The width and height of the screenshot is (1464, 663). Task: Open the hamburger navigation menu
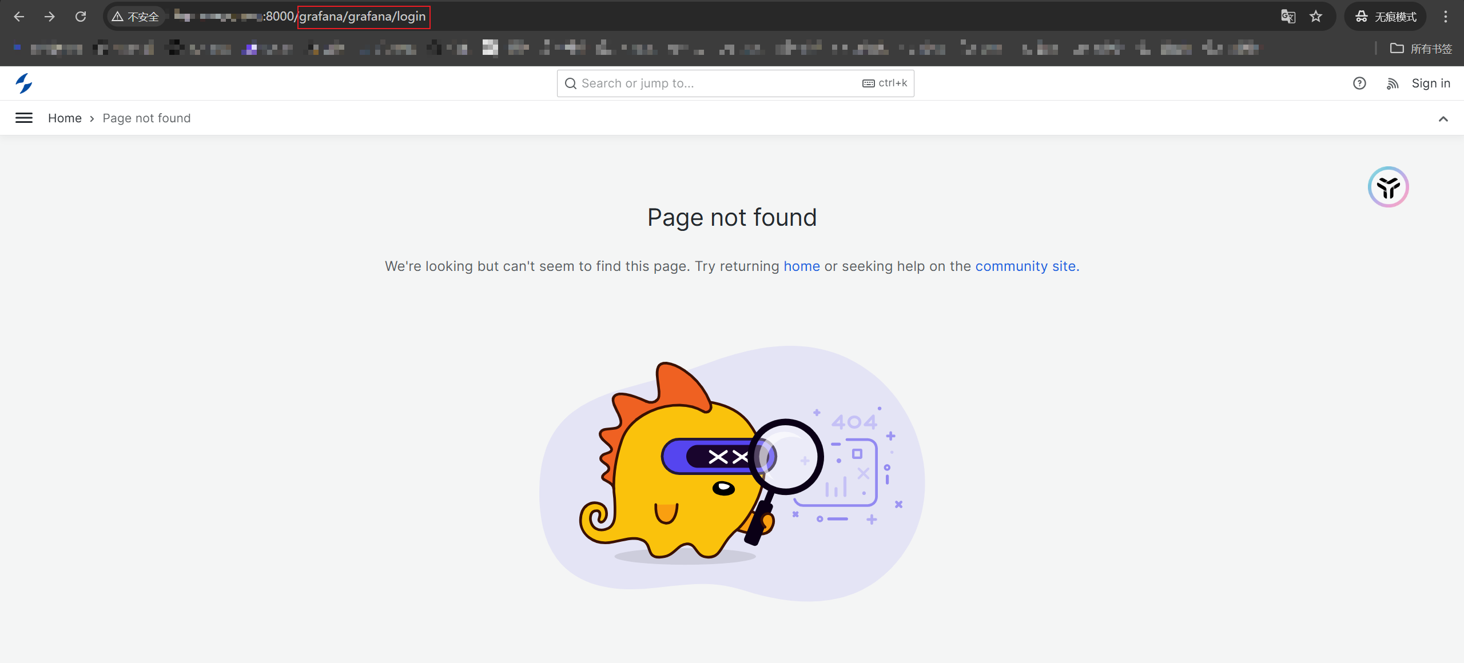point(23,118)
